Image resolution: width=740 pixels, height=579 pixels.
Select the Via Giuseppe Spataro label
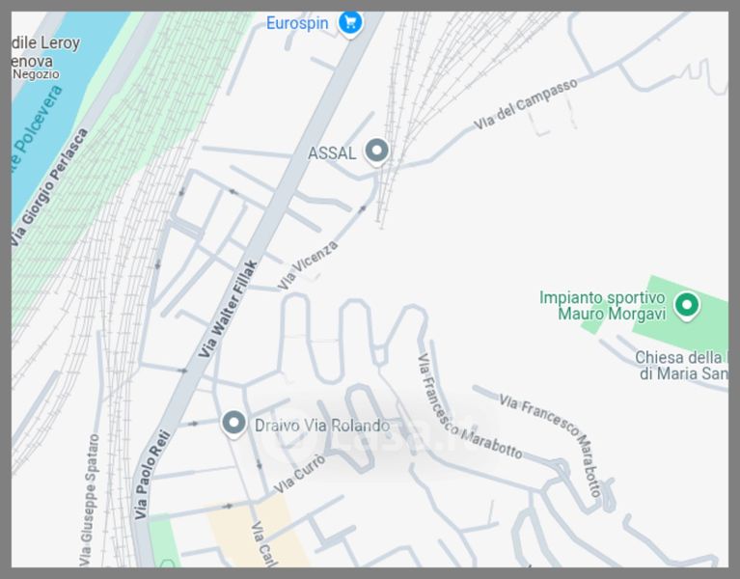pos(89,500)
